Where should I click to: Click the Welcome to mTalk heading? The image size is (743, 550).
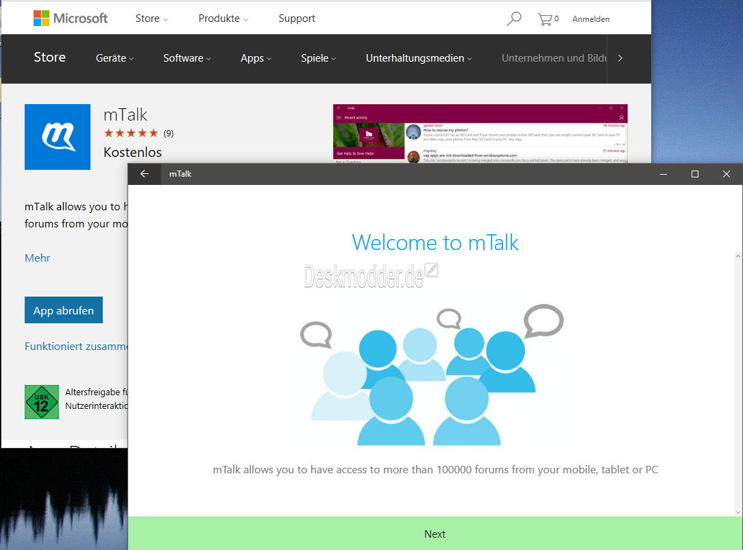click(435, 243)
